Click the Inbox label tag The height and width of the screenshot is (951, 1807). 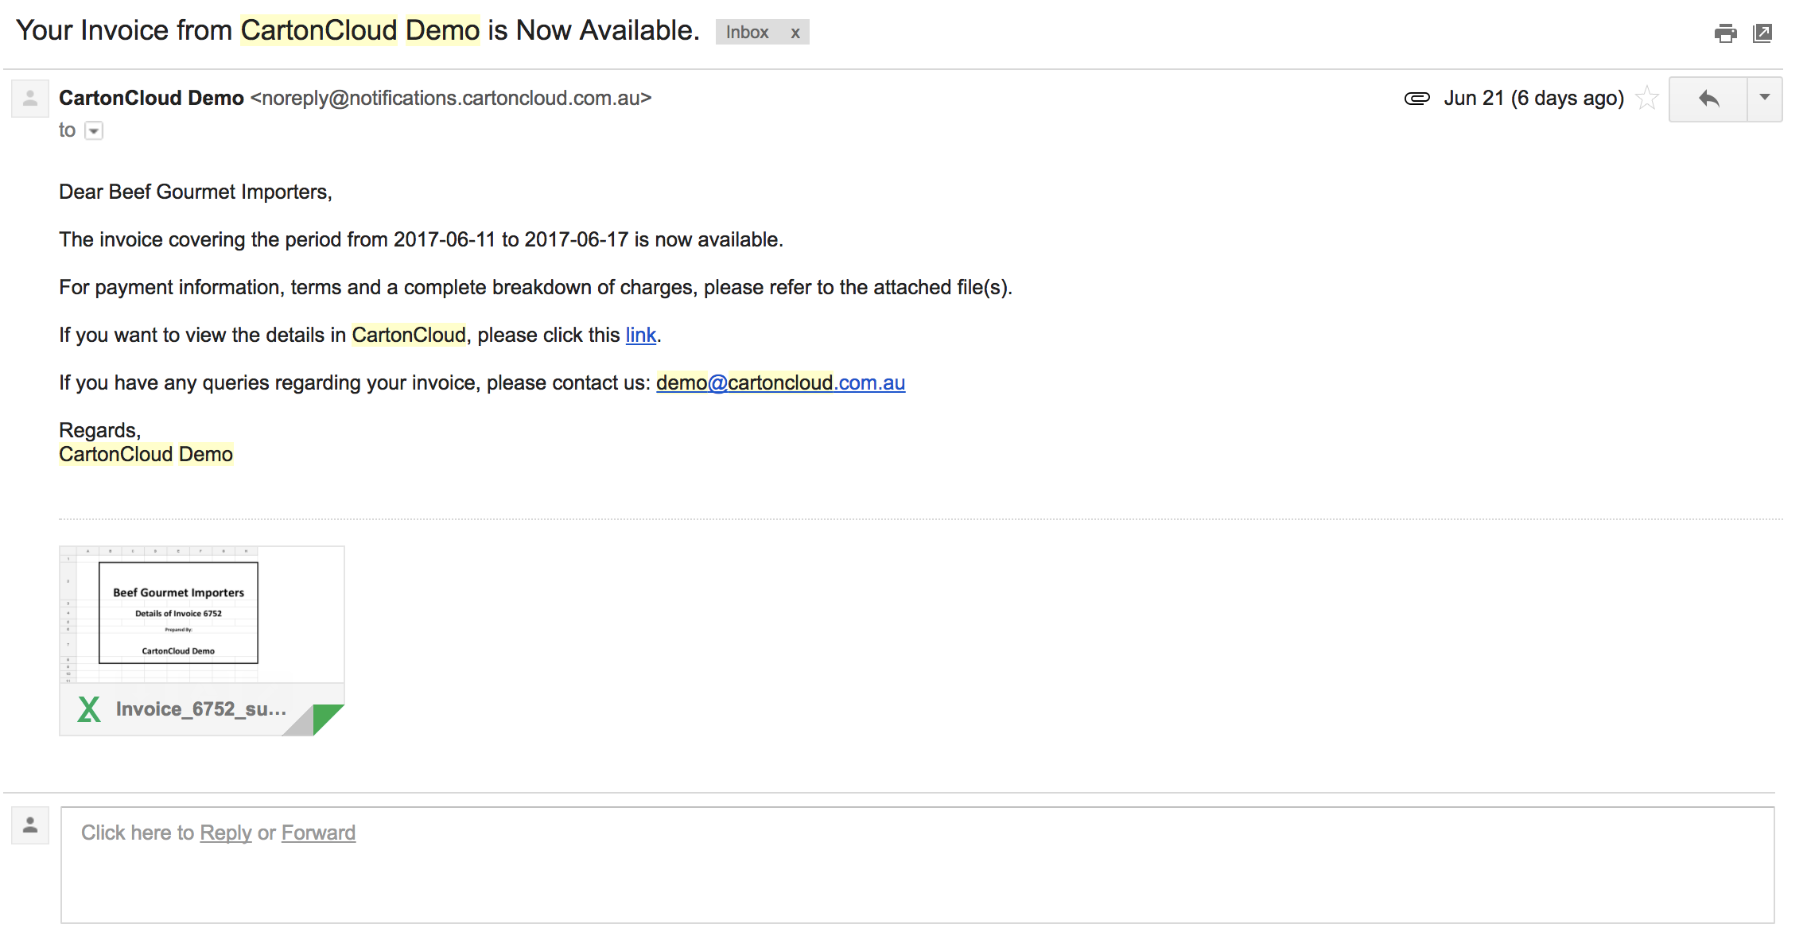747,33
